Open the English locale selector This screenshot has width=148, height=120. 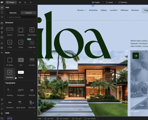click(x=96, y=2)
